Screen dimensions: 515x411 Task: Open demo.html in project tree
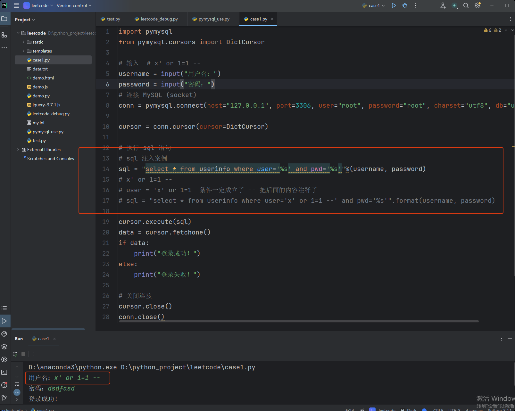[x=43, y=78]
